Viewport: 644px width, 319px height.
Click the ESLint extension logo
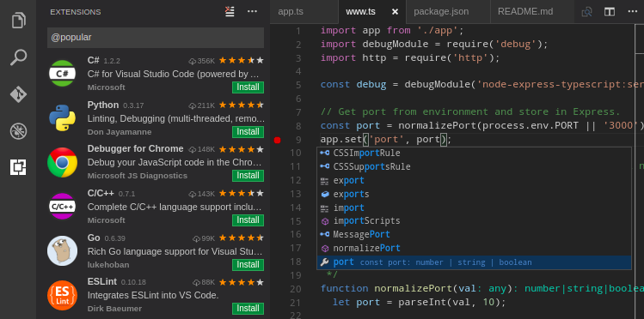click(62, 295)
